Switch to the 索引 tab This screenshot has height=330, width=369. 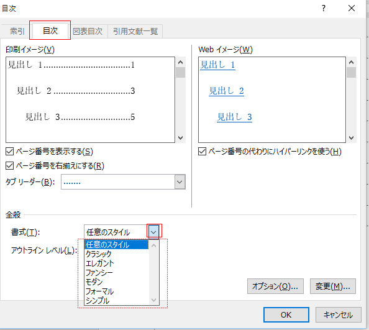point(17,31)
